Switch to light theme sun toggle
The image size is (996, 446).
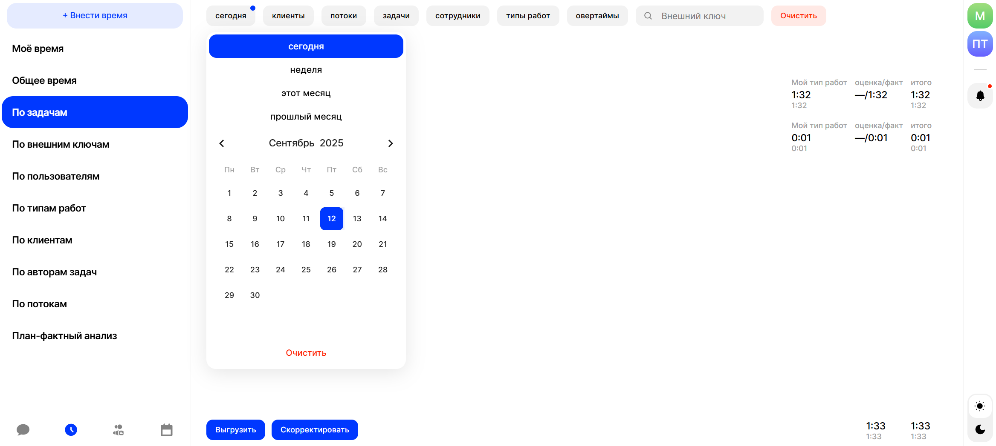click(x=980, y=406)
